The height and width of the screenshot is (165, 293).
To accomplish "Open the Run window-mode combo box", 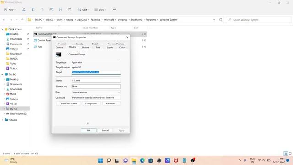I will [96, 93].
